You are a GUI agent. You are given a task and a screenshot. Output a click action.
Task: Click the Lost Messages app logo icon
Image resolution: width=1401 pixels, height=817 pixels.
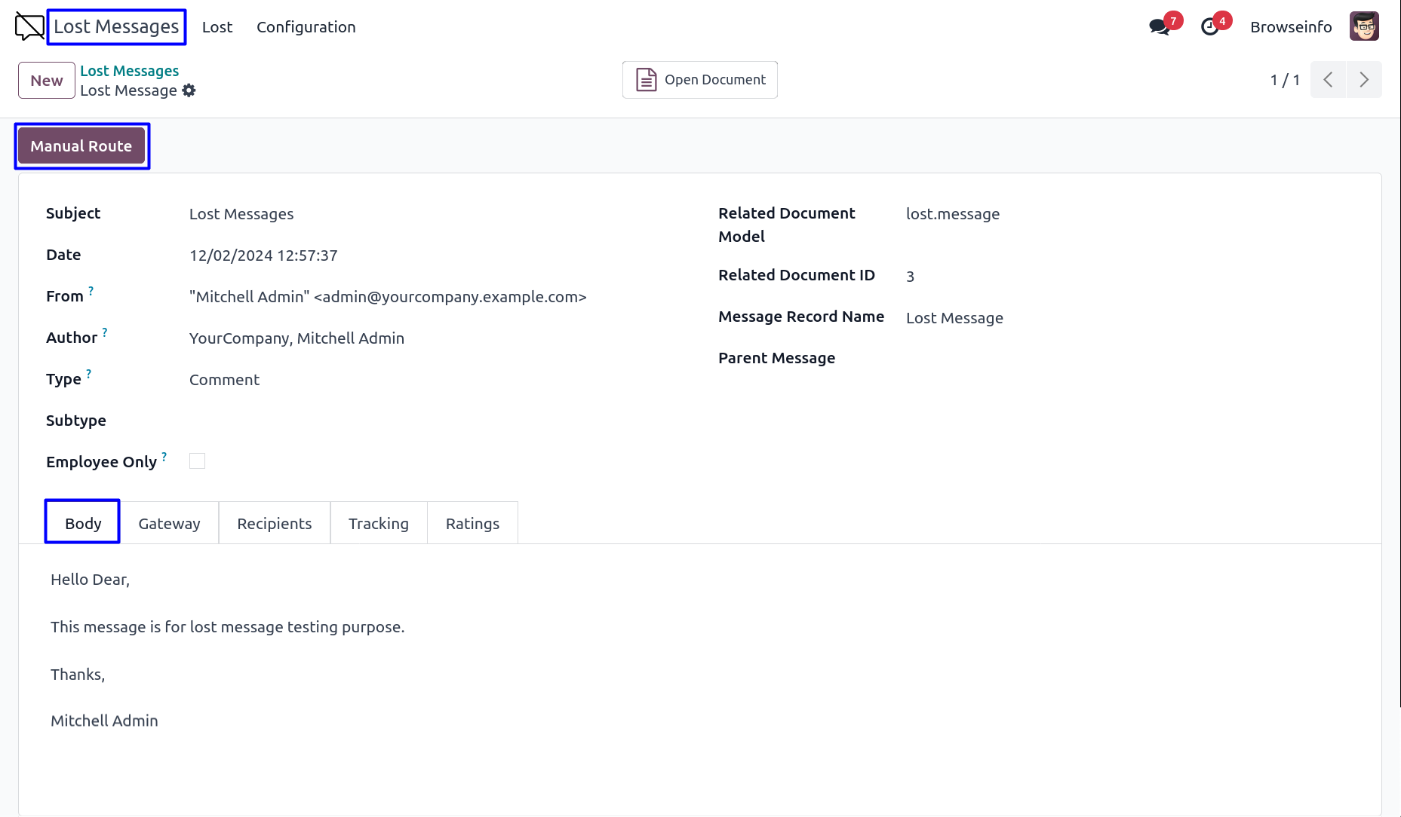(x=29, y=27)
